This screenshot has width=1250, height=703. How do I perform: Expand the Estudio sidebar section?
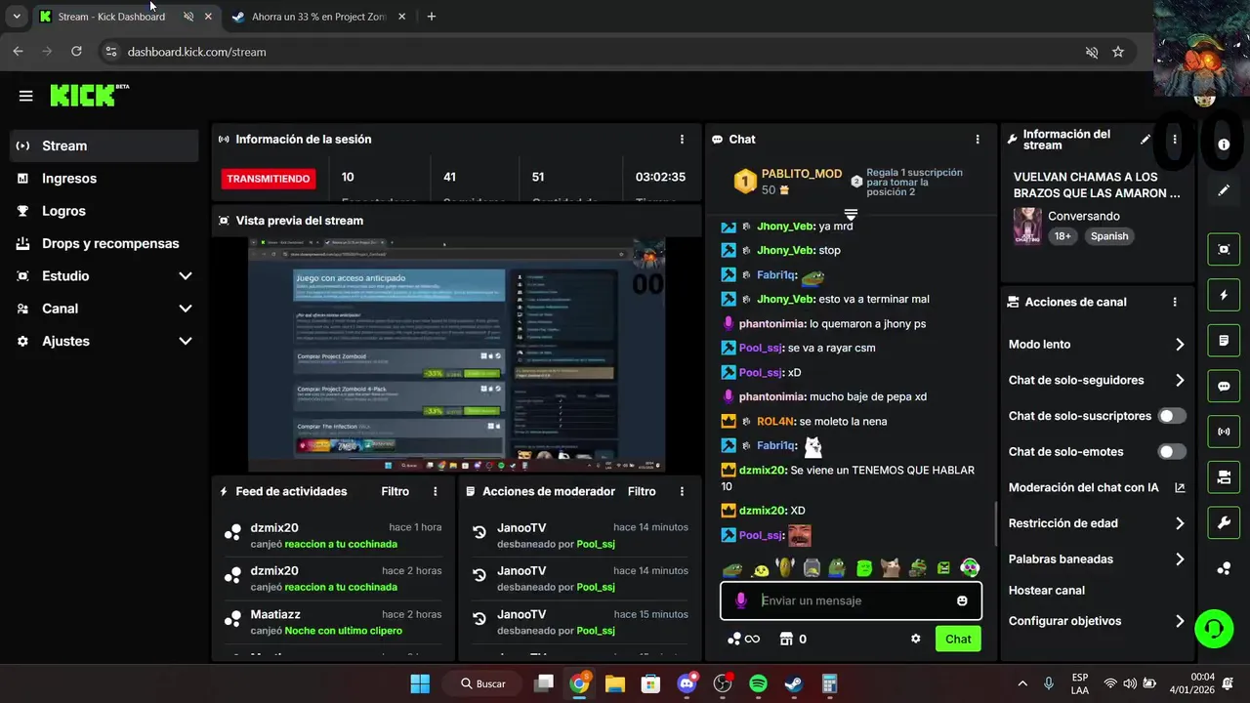pos(104,276)
